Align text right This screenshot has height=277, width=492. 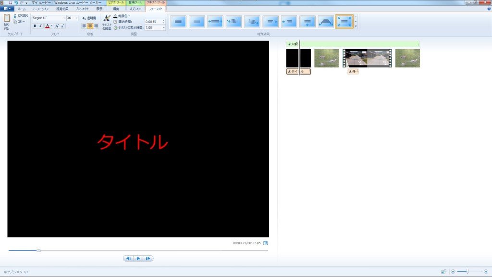[x=96, y=26]
